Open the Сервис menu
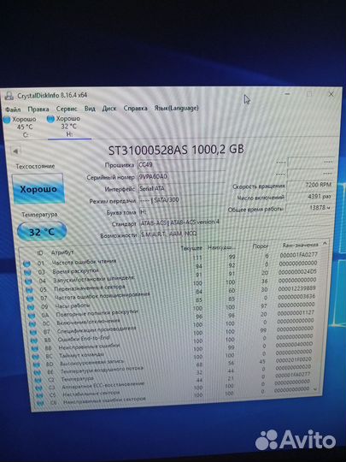 67,109
